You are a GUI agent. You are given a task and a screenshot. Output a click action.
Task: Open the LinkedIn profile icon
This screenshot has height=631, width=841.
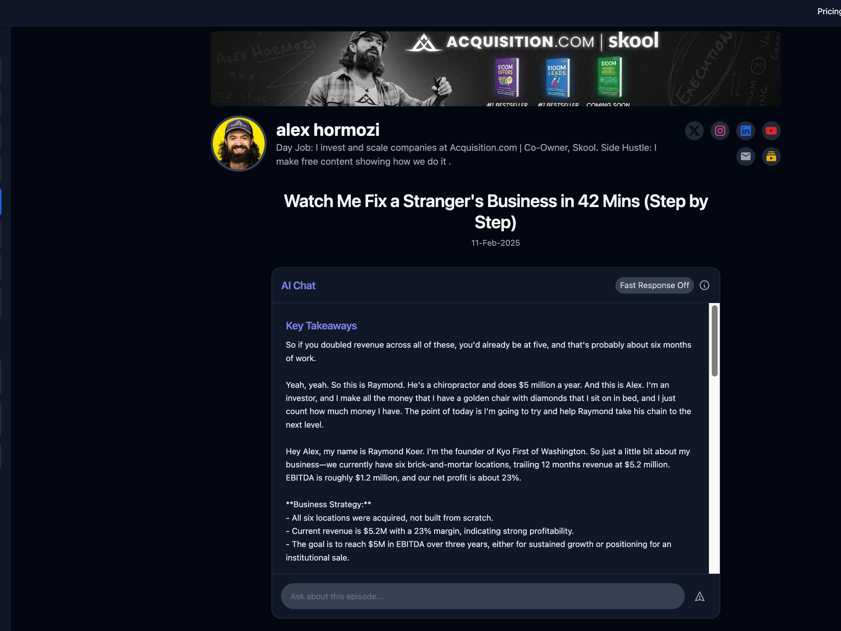click(x=745, y=131)
